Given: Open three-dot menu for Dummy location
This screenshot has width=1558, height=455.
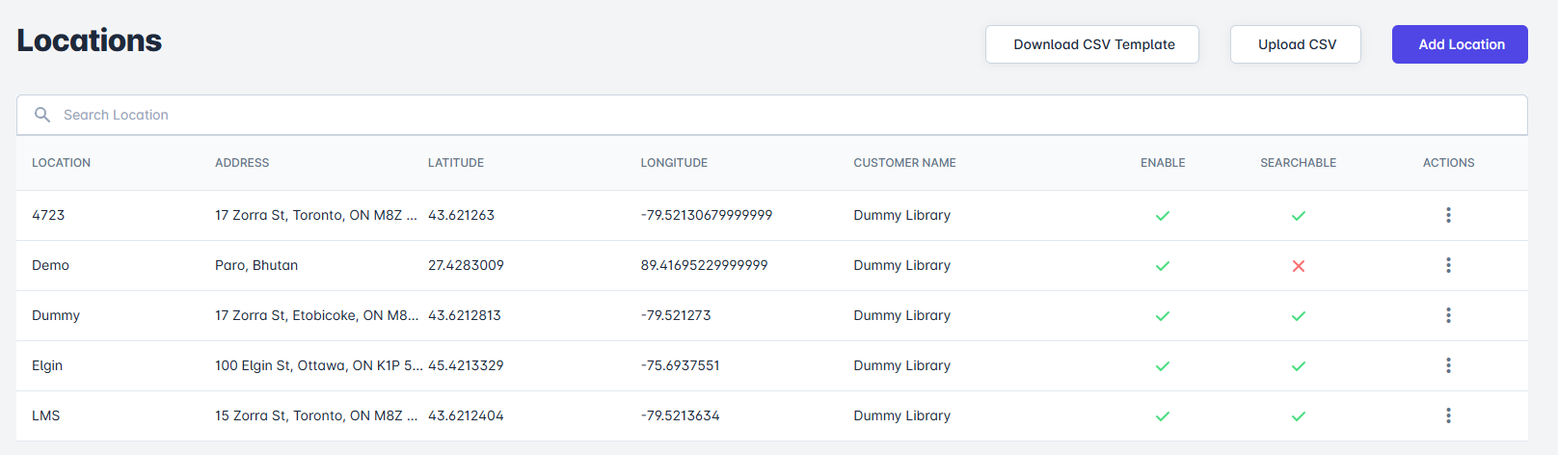Looking at the screenshot, I should (x=1448, y=315).
